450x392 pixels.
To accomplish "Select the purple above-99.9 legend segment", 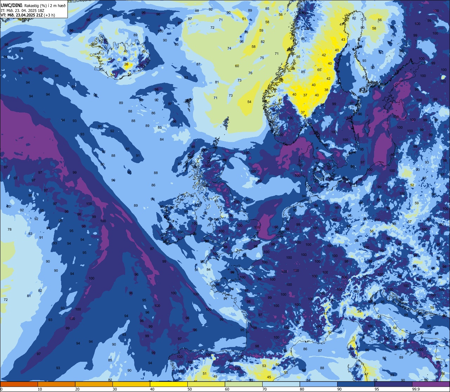I will [431, 384].
